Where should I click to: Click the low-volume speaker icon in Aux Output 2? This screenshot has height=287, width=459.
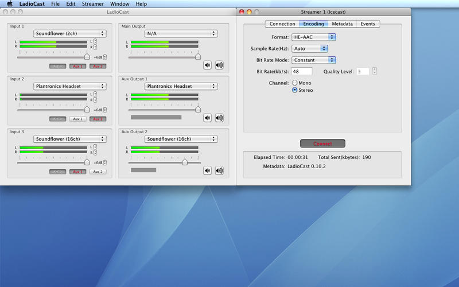(207, 170)
